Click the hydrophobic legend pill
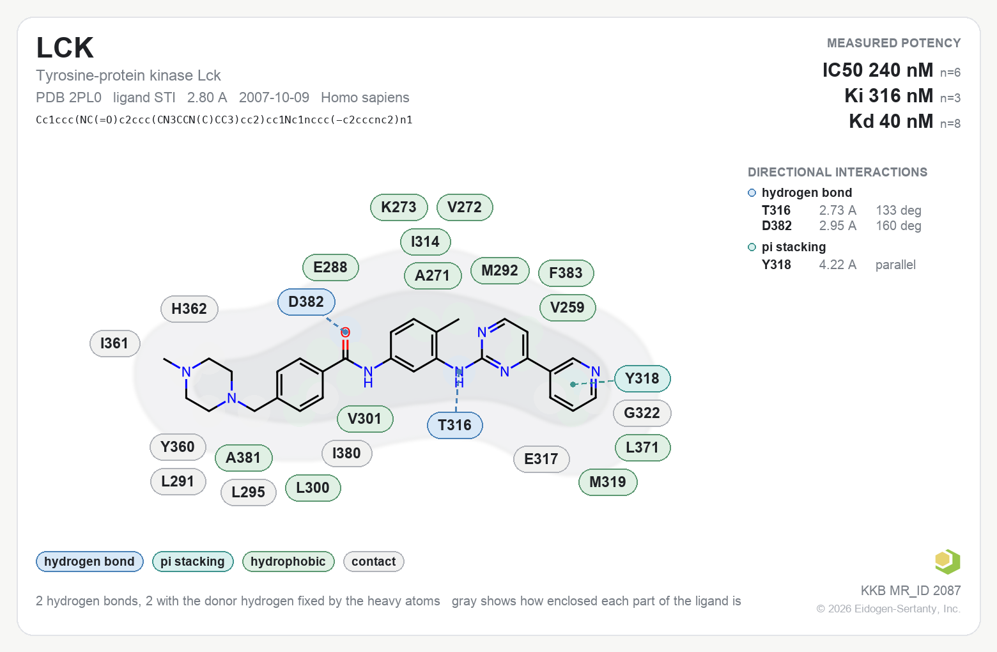 click(x=288, y=561)
